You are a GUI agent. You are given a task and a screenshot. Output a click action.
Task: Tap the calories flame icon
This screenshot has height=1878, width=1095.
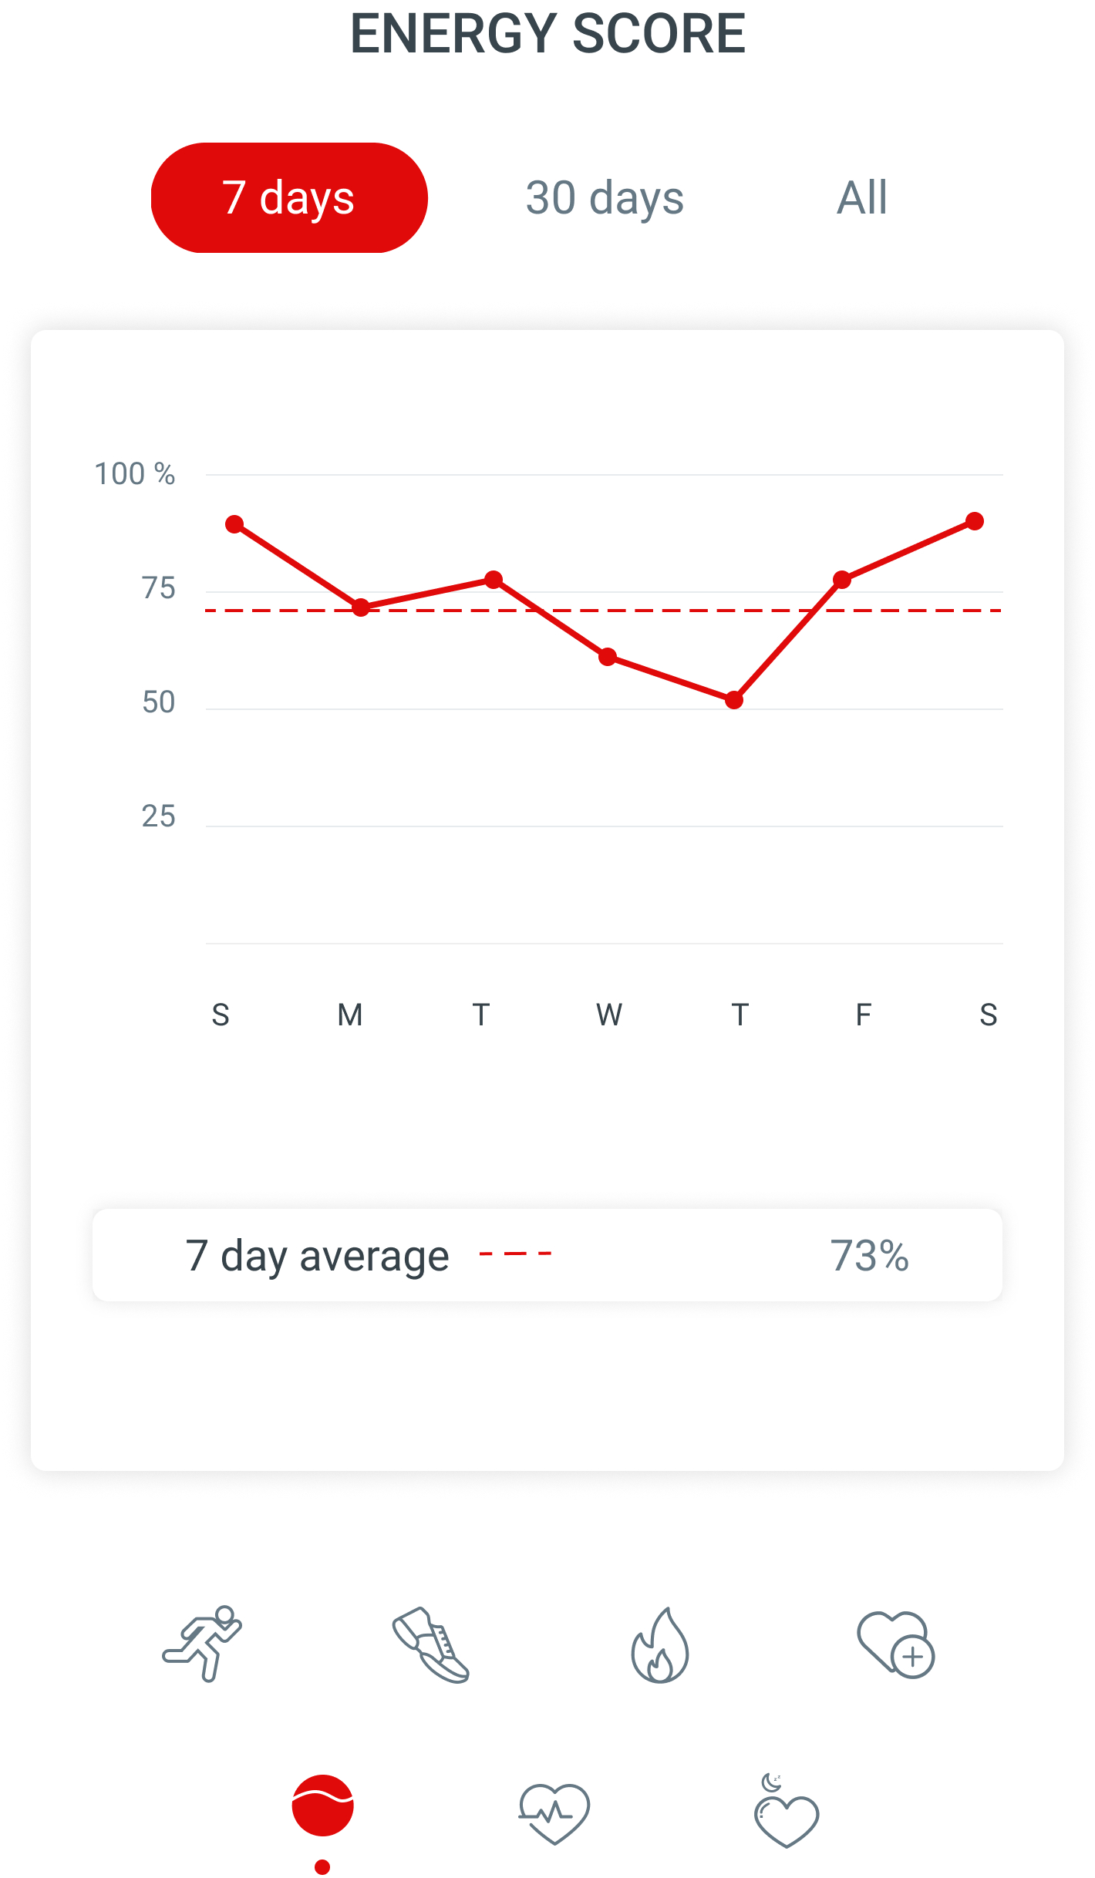coord(660,1645)
